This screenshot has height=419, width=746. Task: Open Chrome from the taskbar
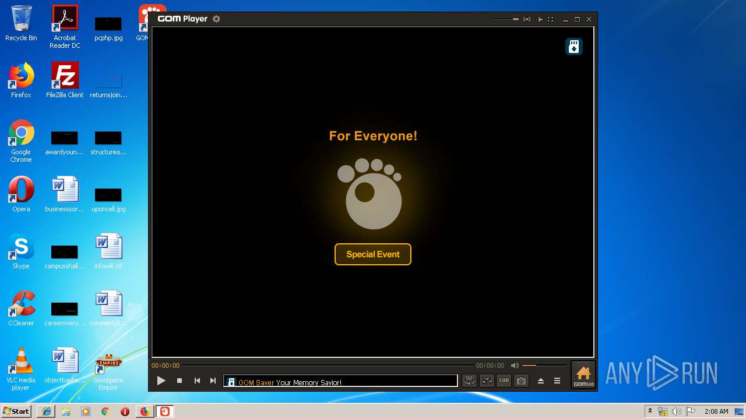(105, 411)
